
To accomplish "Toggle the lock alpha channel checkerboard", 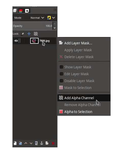I will [36, 34].
